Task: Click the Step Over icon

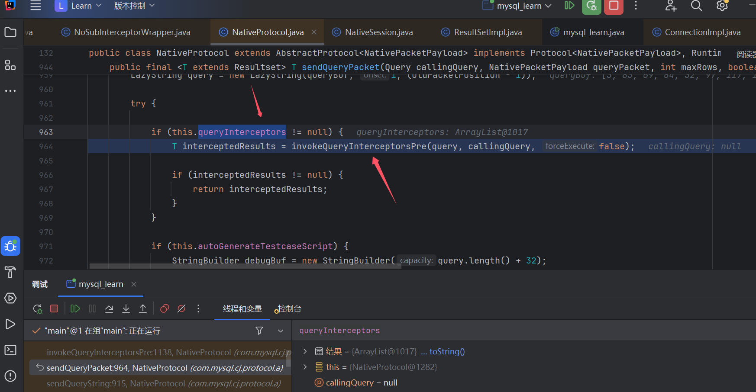Action: coord(109,308)
